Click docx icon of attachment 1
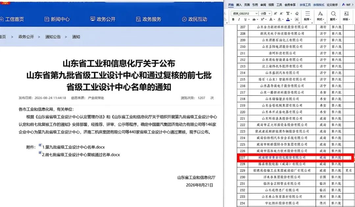 pos(40,145)
